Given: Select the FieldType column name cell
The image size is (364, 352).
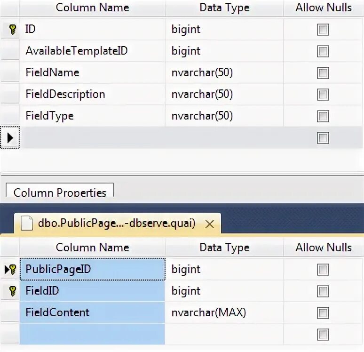Looking at the screenshot, I should (92, 116).
